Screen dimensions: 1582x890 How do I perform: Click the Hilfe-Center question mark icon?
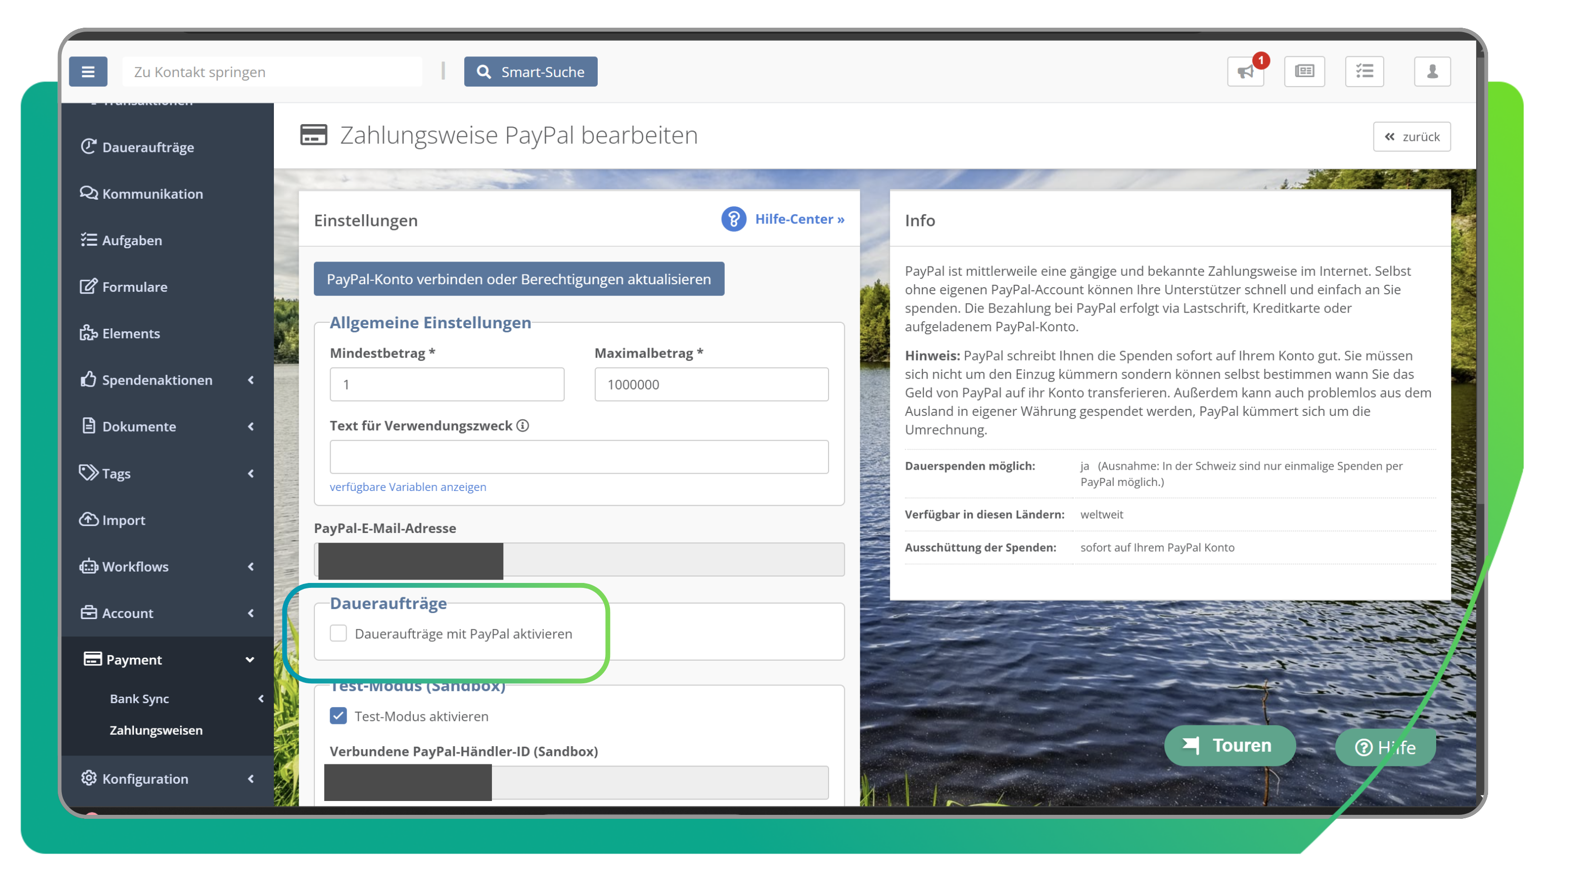point(733,219)
